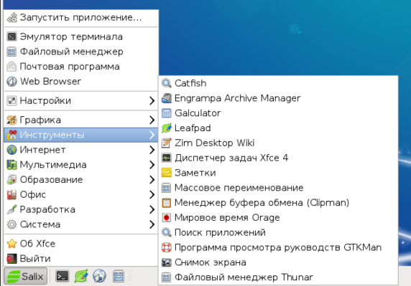The image size is (411, 286).
Task: Open the Система menu category
Action: point(80,224)
